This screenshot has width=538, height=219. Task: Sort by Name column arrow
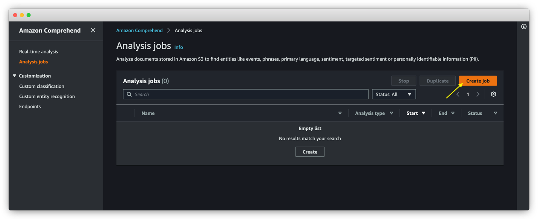tap(340, 113)
